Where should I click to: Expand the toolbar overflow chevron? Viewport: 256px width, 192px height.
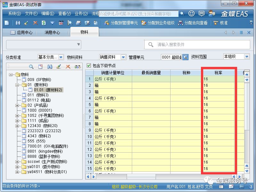[251, 23]
